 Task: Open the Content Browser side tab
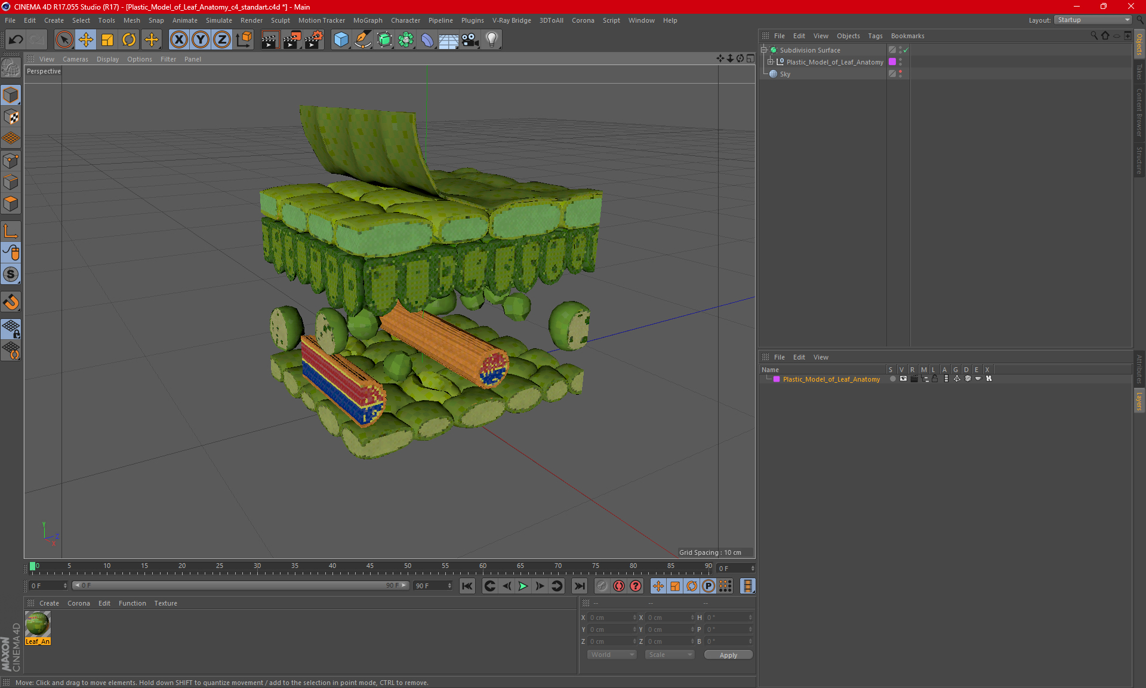(1139, 112)
